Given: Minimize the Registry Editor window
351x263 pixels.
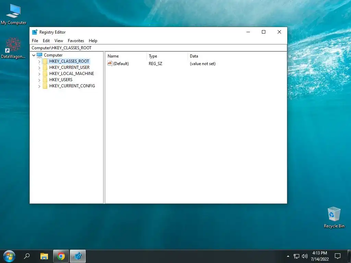Looking at the screenshot, I should click(248, 32).
